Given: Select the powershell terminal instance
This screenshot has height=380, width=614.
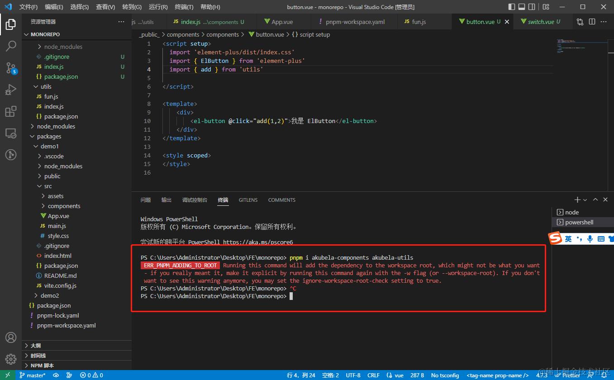Looking at the screenshot, I should [579, 222].
